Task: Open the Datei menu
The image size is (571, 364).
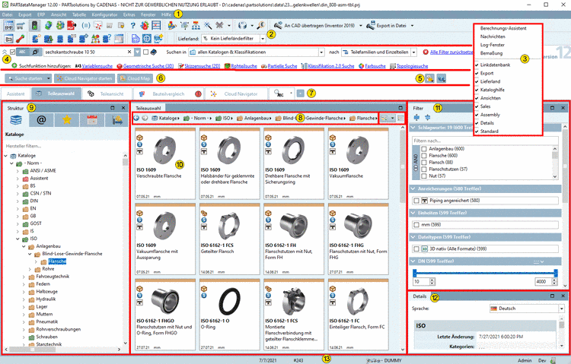Action: (x=7, y=14)
